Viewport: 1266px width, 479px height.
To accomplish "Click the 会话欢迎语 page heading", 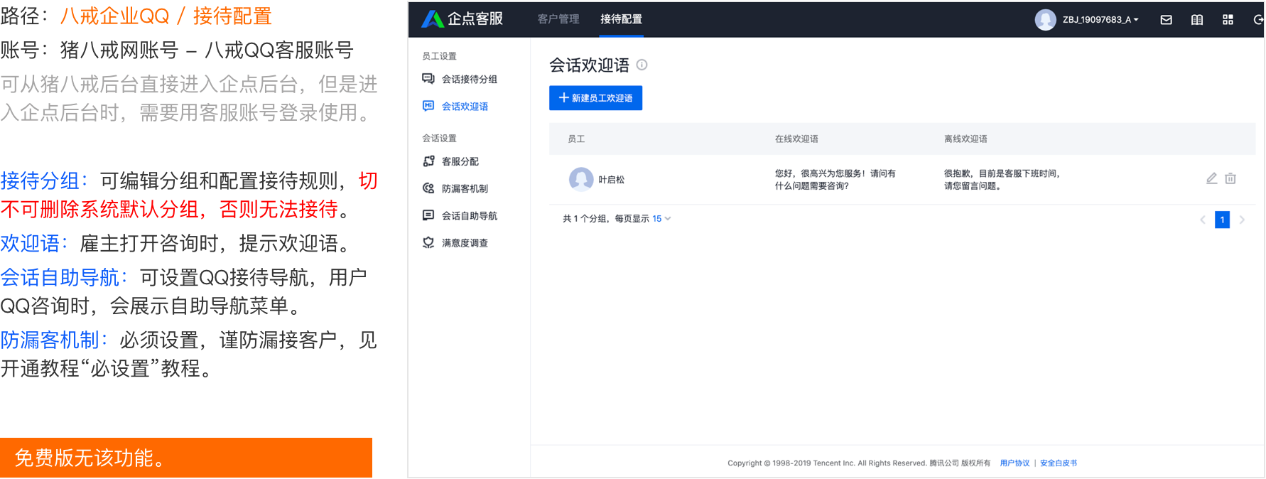I will pos(589,65).
